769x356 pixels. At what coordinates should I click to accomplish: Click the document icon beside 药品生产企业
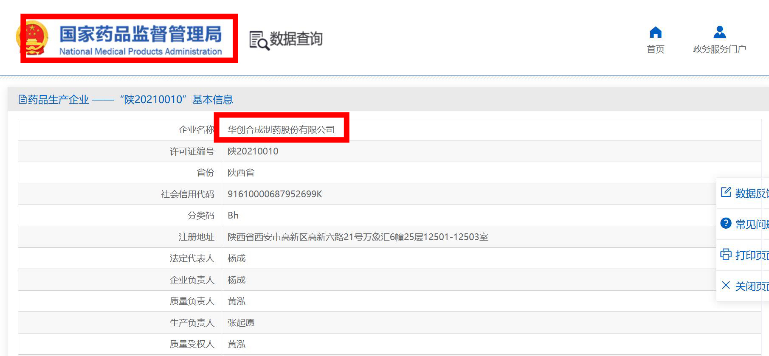point(23,99)
